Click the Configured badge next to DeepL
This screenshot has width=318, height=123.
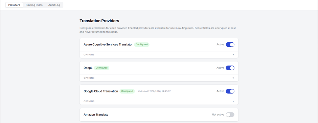tap(101, 68)
